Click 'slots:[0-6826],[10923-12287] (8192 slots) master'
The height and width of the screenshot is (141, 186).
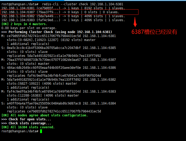tap(51, 40)
